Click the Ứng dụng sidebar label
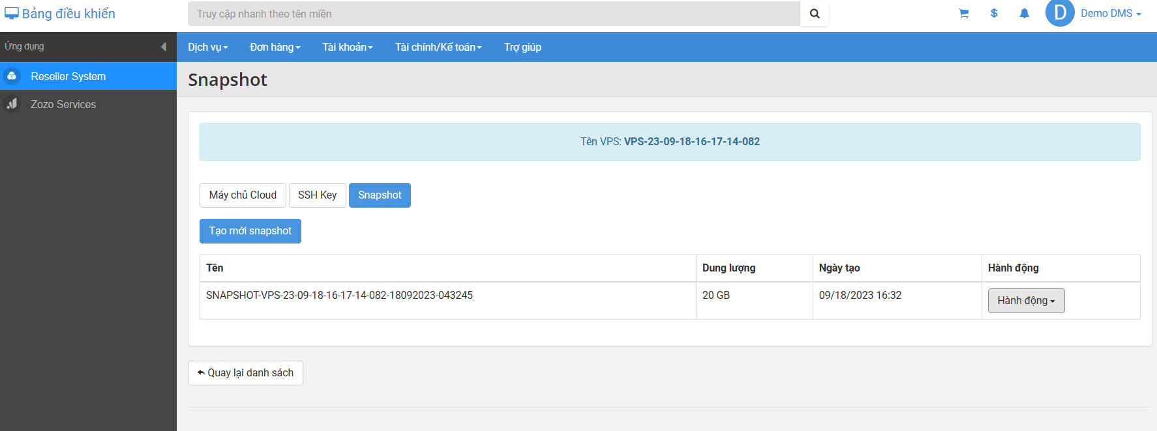 (24, 47)
